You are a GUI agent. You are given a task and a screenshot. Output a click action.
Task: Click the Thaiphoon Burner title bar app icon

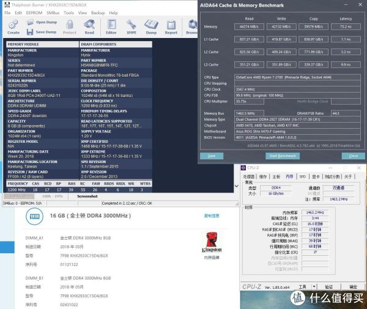pyautogui.click(x=7, y=5)
